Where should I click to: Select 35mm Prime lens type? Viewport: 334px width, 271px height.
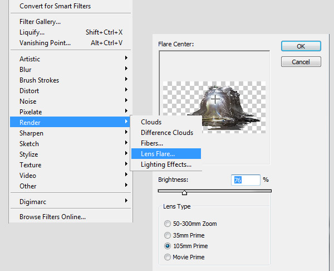[184, 235]
